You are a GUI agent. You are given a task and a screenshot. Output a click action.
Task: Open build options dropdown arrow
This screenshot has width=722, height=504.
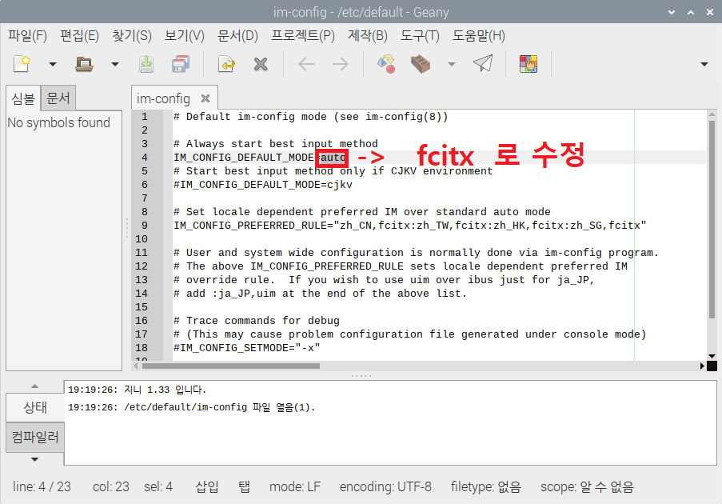pyautogui.click(x=452, y=65)
